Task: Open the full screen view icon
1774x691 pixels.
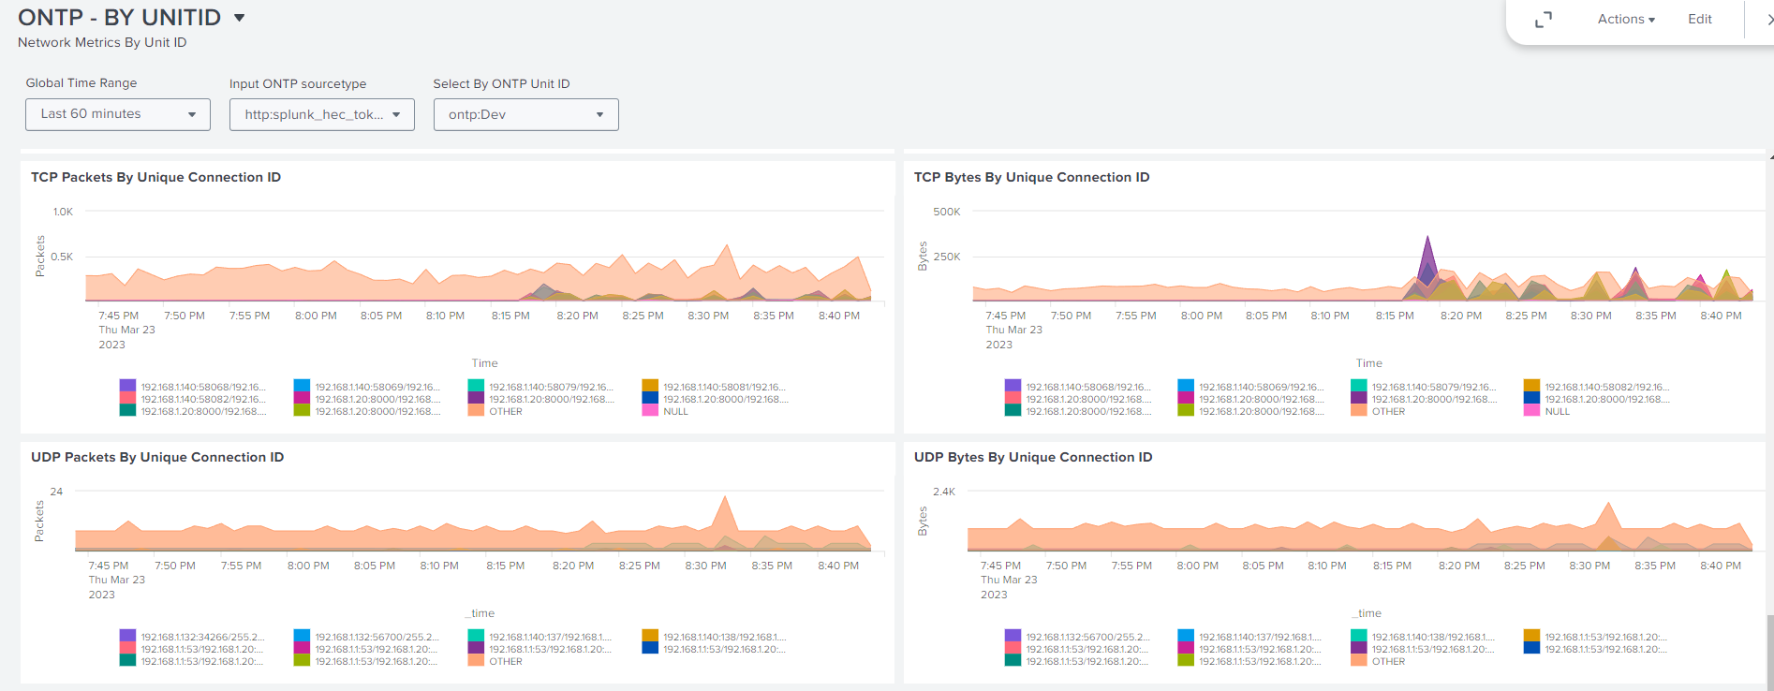Action: (1544, 19)
